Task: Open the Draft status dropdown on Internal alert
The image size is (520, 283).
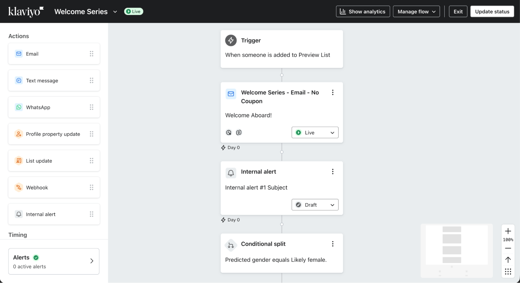Action: point(315,205)
